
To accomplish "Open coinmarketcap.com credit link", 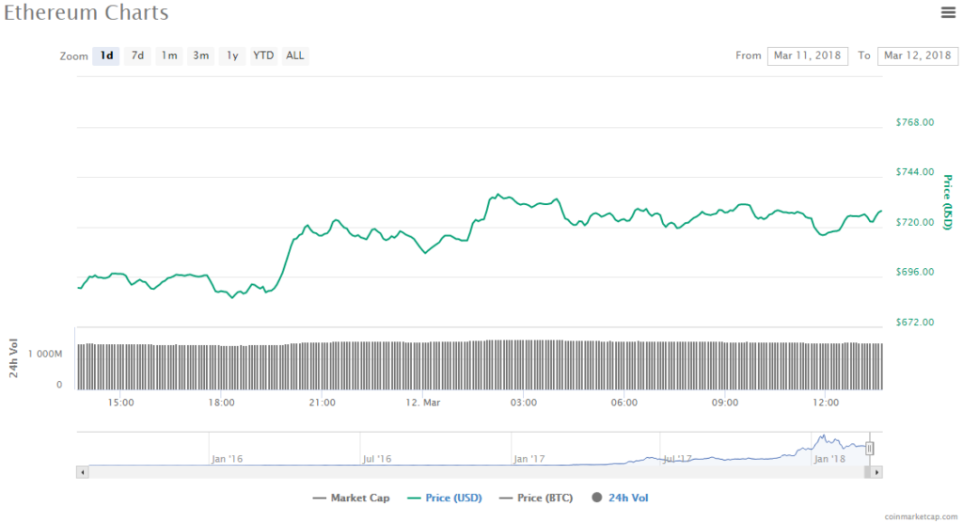I will 921,515.
